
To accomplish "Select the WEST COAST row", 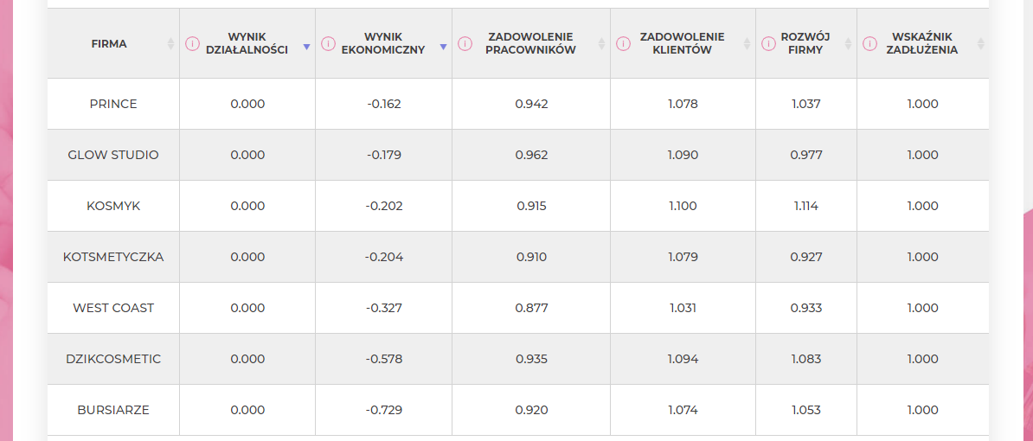I will click(518, 308).
